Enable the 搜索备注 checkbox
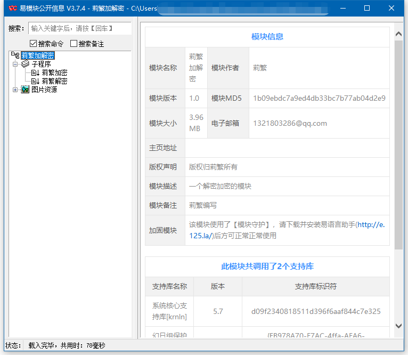Viewport: 408px width, 355px height. coord(74,44)
